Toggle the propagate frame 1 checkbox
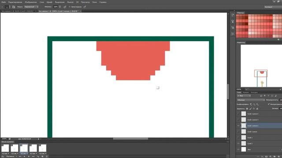 tap(269, 104)
